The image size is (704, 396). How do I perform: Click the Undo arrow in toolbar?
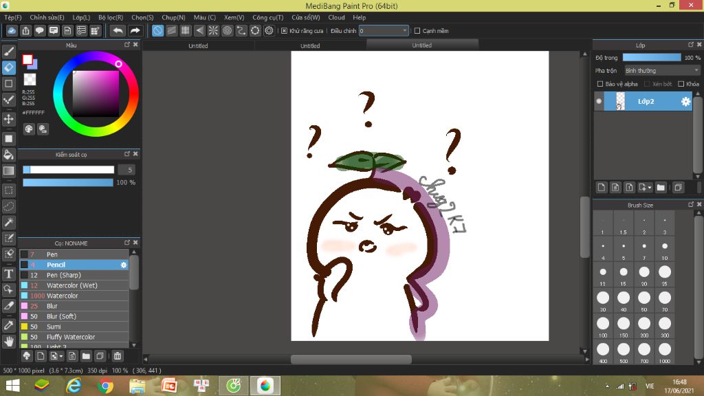118,30
